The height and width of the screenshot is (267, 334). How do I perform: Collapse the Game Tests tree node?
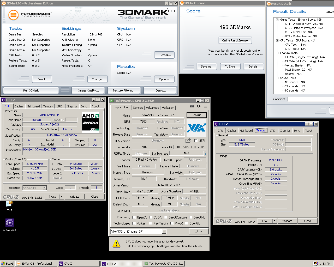tap(277, 20)
